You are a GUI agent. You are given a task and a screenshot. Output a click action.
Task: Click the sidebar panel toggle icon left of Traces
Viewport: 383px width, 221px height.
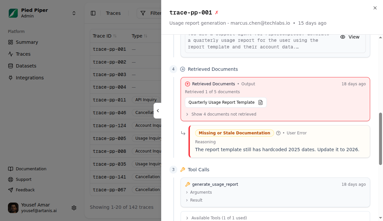(93, 13)
